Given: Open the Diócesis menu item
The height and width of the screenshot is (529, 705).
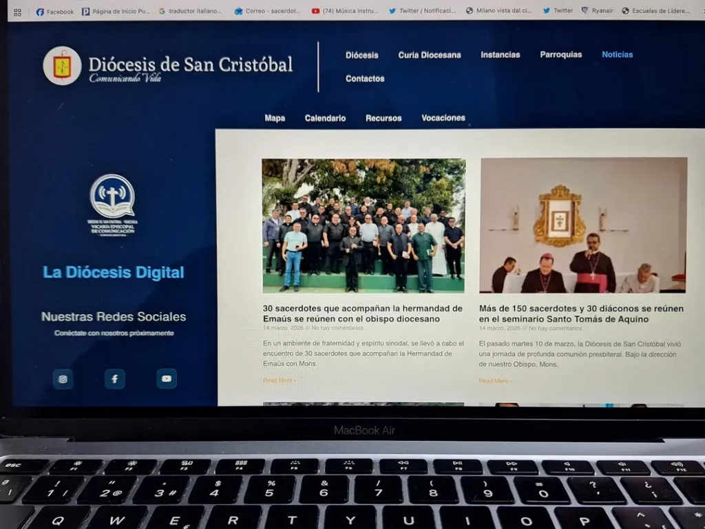Looking at the screenshot, I should coord(361,55).
